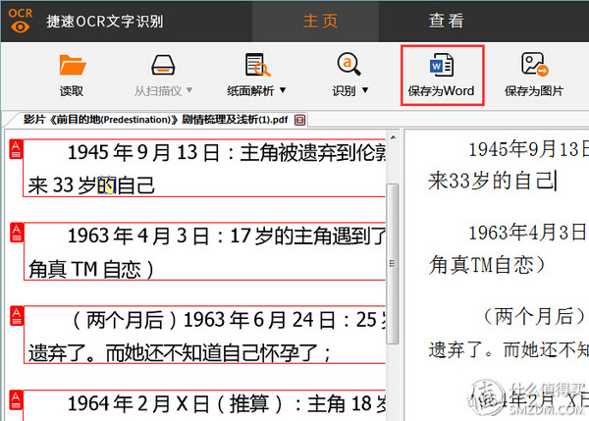
Task: Click the 读取 button label
Action: click(x=72, y=91)
